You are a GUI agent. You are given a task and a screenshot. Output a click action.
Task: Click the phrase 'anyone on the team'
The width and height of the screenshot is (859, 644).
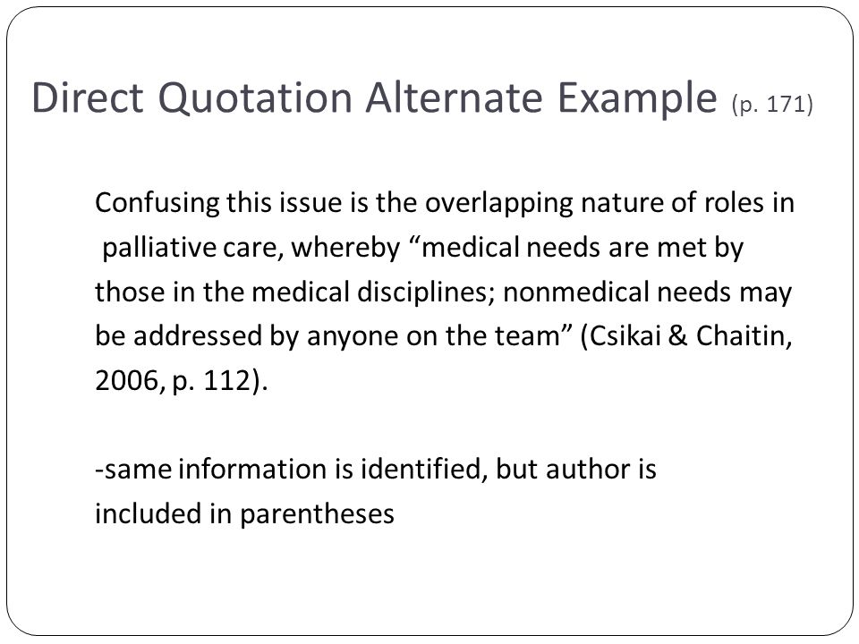coord(432,336)
